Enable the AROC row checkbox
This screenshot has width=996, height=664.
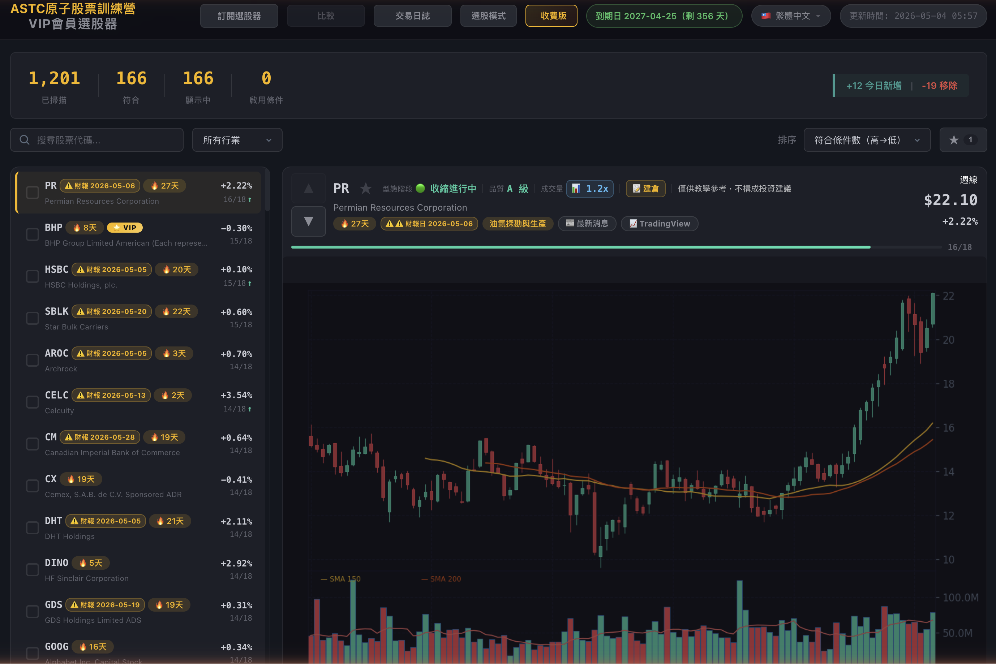click(33, 360)
